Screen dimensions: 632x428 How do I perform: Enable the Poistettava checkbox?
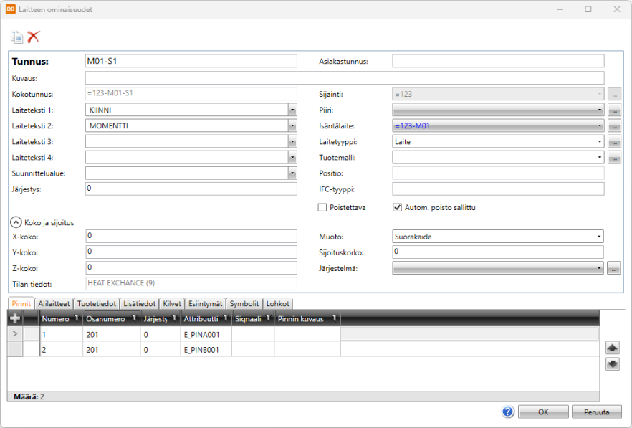pyautogui.click(x=322, y=208)
